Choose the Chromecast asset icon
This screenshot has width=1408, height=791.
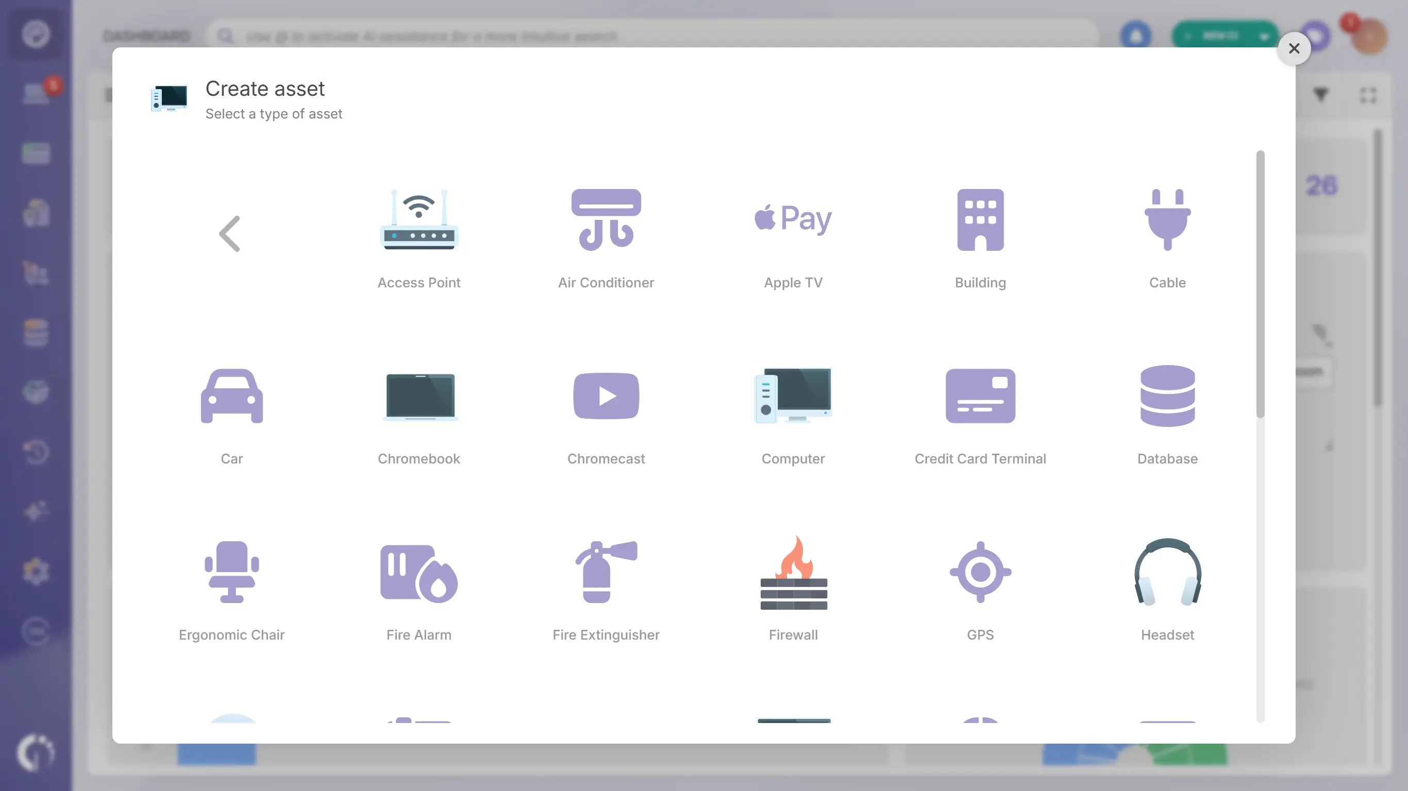606,396
